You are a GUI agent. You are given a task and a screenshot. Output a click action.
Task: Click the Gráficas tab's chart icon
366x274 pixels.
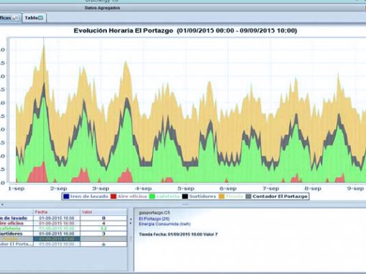16,18
